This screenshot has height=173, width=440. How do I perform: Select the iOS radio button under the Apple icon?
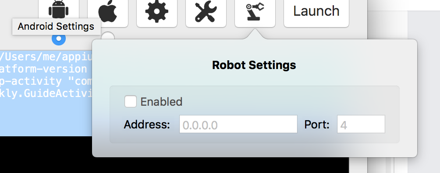coord(108,36)
